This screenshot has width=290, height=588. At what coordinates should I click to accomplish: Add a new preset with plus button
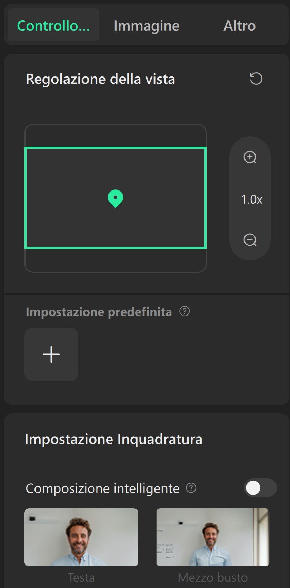pyautogui.click(x=51, y=354)
